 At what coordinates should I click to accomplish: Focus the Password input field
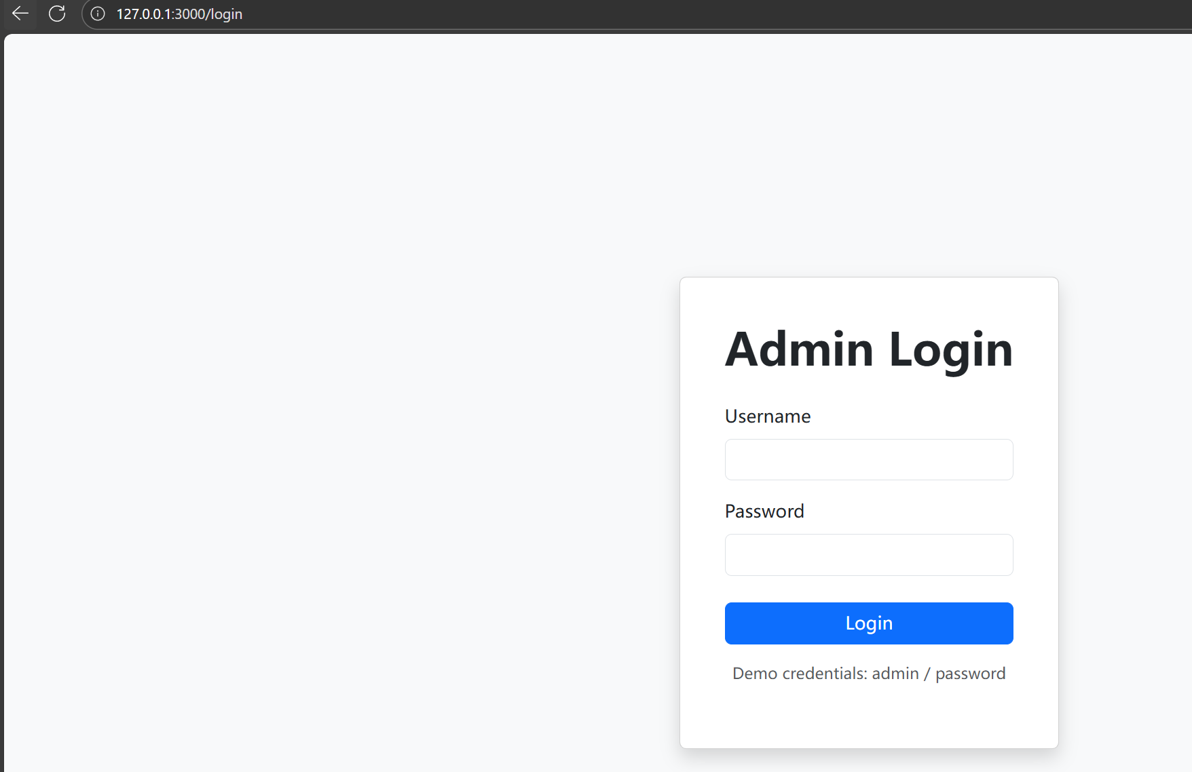pyautogui.click(x=868, y=555)
